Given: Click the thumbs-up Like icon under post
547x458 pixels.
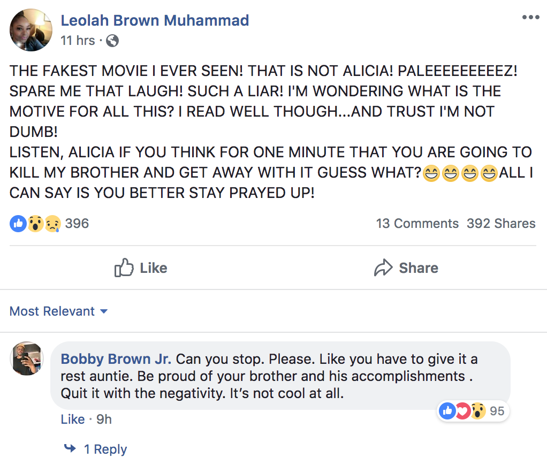Looking at the screenshot, I should coord(124,268).
